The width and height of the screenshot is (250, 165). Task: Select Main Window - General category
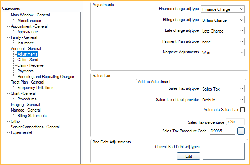(x=30, y=15)
